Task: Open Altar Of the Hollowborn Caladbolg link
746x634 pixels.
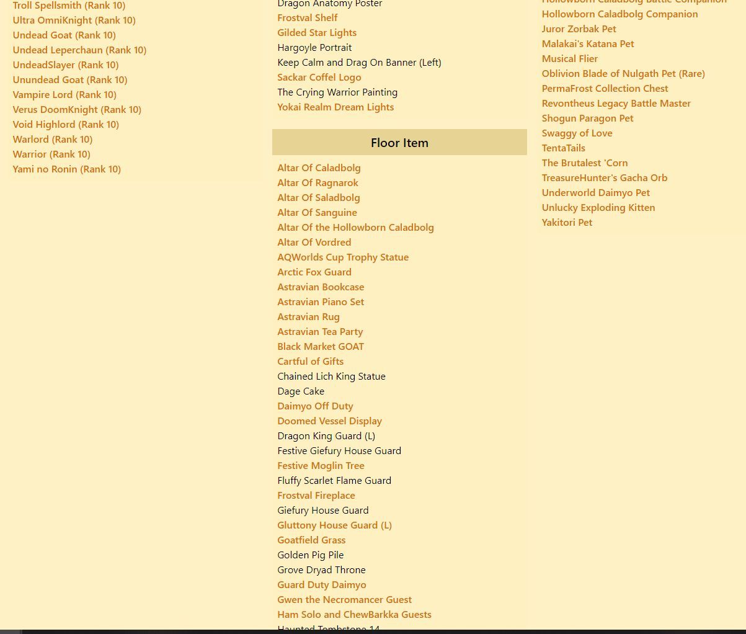Action: coord(355,227)
